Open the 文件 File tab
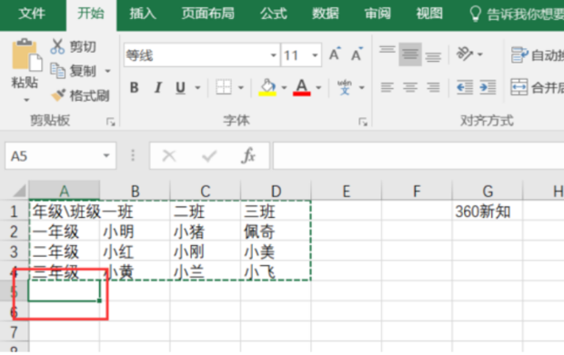 pyautogui.click(x=32, y=14)
